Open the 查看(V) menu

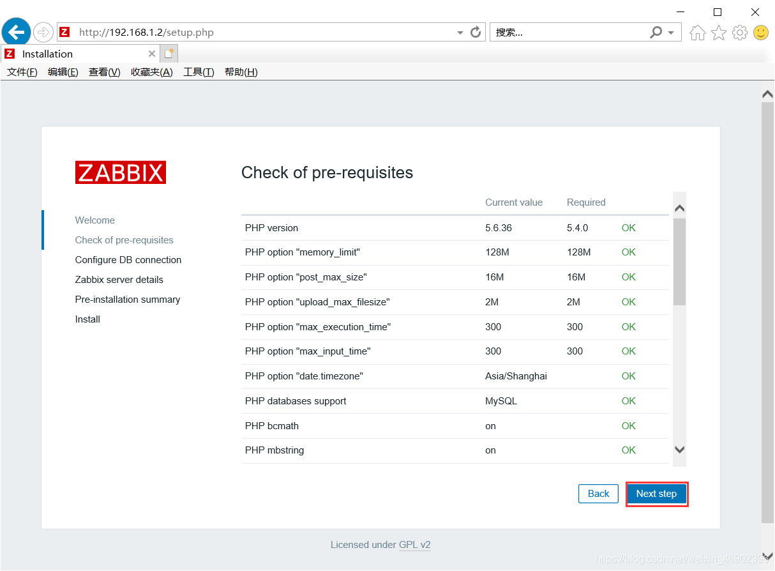coord(105,72)
